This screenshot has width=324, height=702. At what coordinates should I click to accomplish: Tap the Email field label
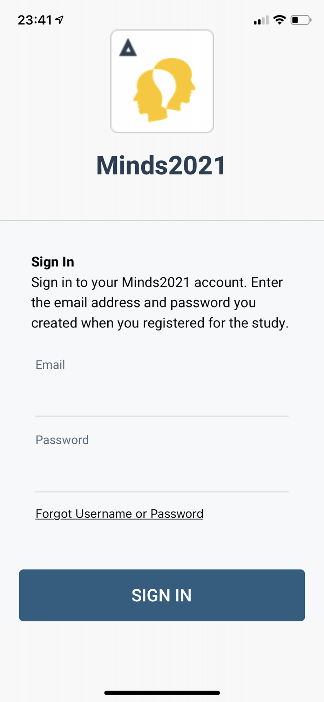(x=50, y=365)
